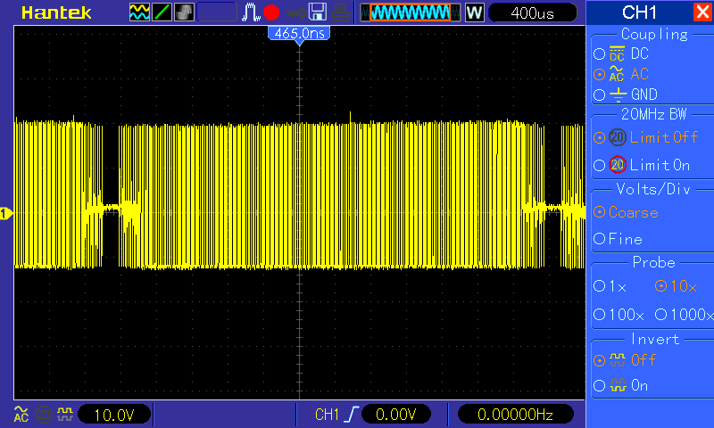Select DC coupling
Image resolution: width=714 pixels, height=428 pixels.
click(x=621, y=53)
